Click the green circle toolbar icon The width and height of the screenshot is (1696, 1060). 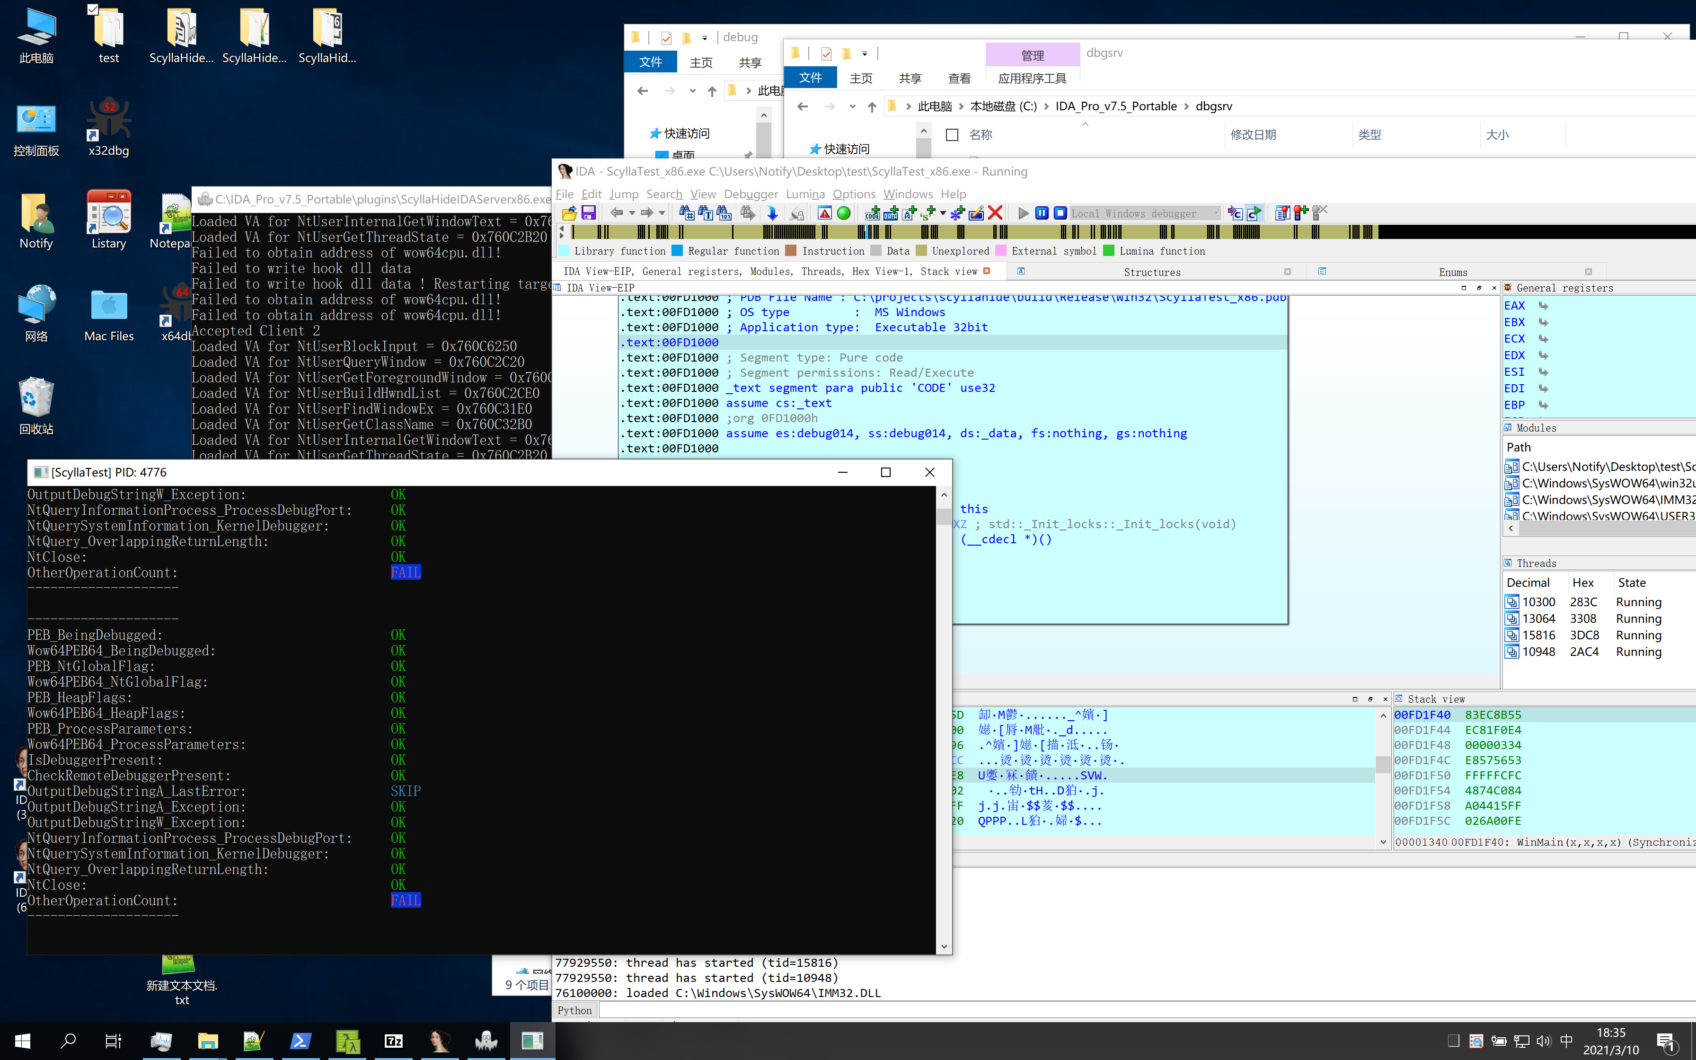(844, 213)
